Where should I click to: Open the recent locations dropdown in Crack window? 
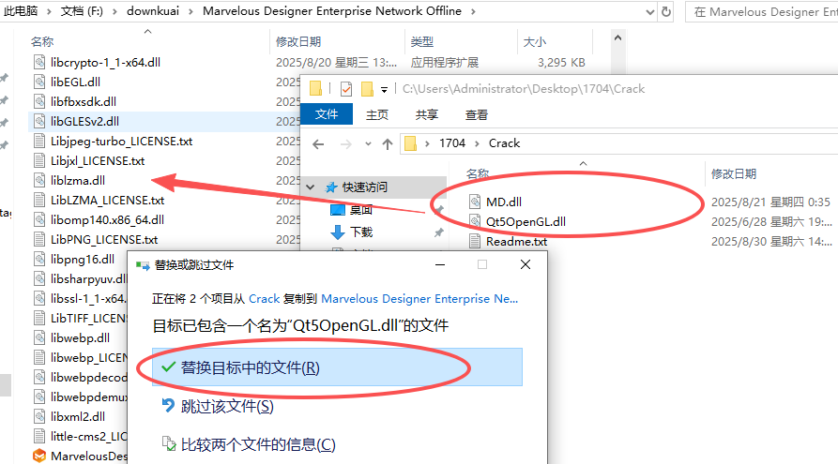(x=368, y=143)
